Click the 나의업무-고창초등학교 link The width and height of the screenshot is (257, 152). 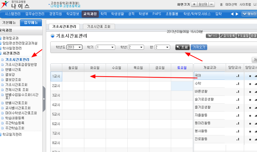tap(65, 6)
